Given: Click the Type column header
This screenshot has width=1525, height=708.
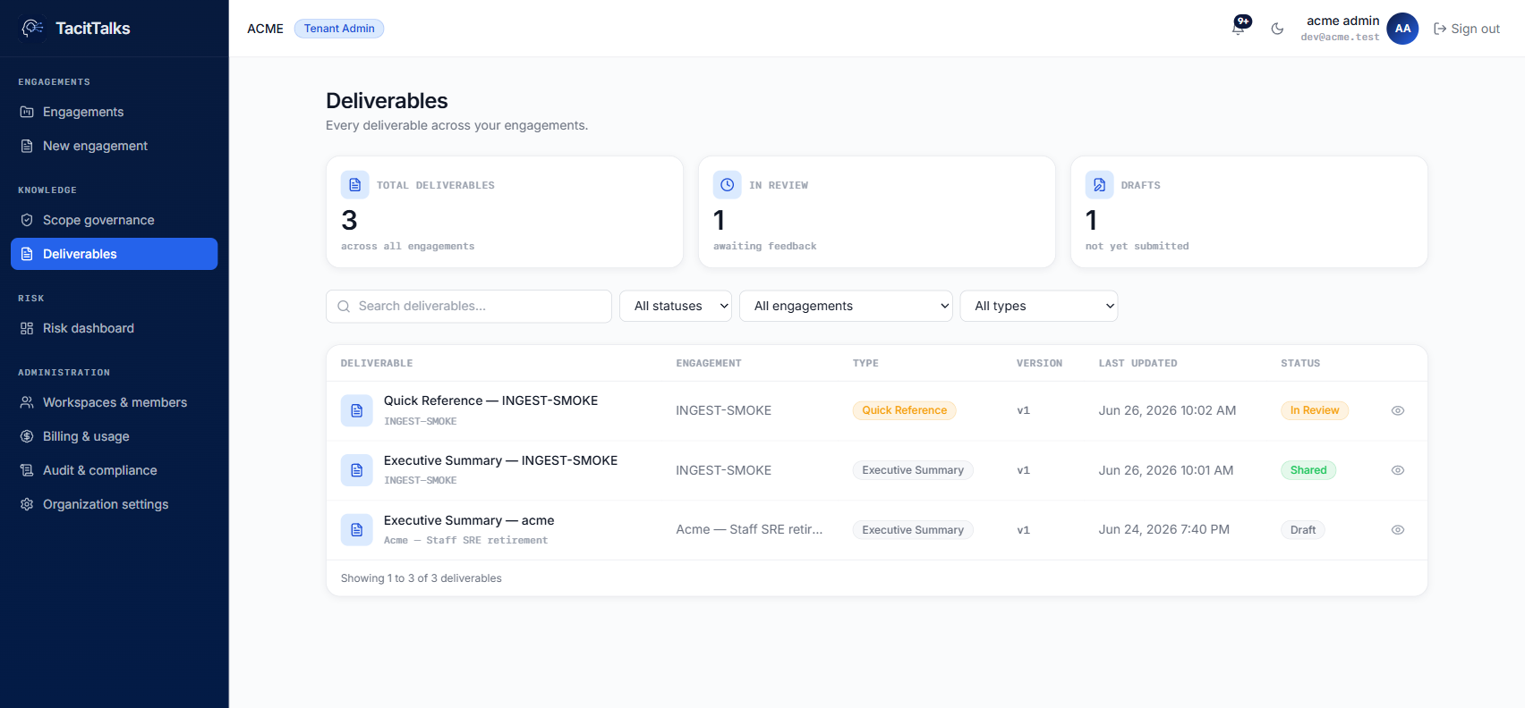Looking at the screenshot, I should tap(865, 363).
